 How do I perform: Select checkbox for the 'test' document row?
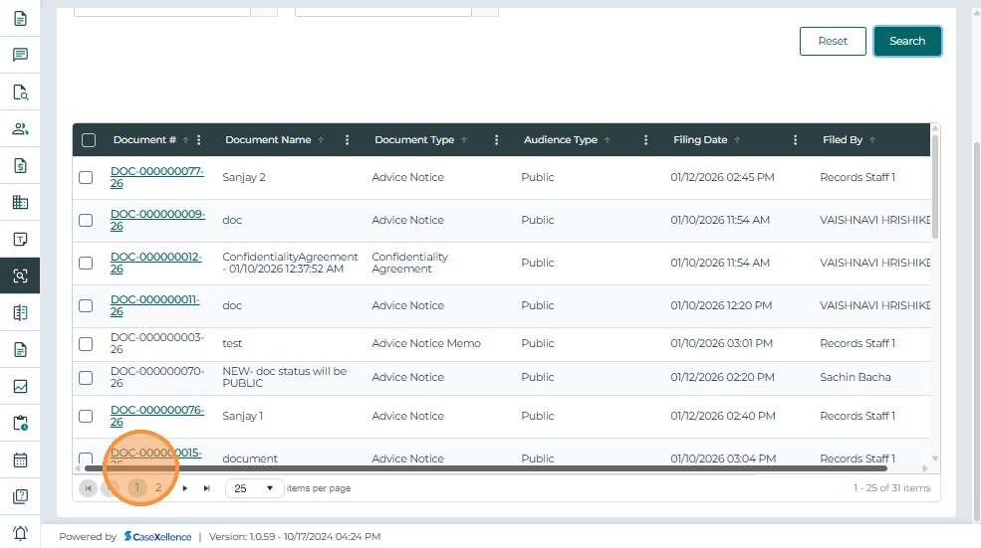[87, 344]
